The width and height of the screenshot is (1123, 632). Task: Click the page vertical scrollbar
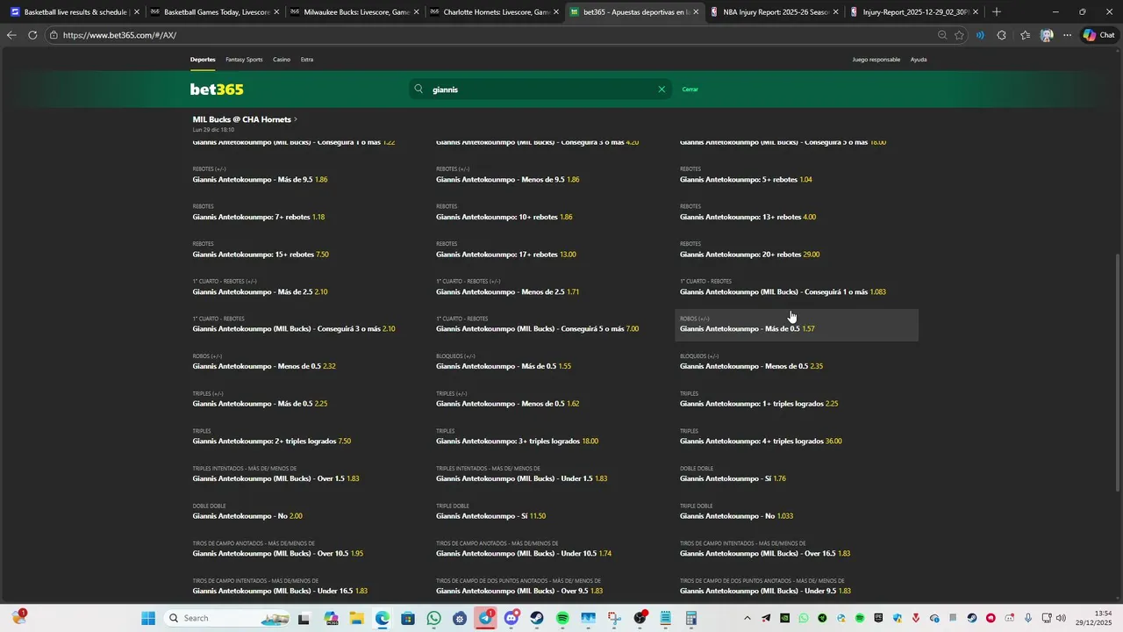1118,372
